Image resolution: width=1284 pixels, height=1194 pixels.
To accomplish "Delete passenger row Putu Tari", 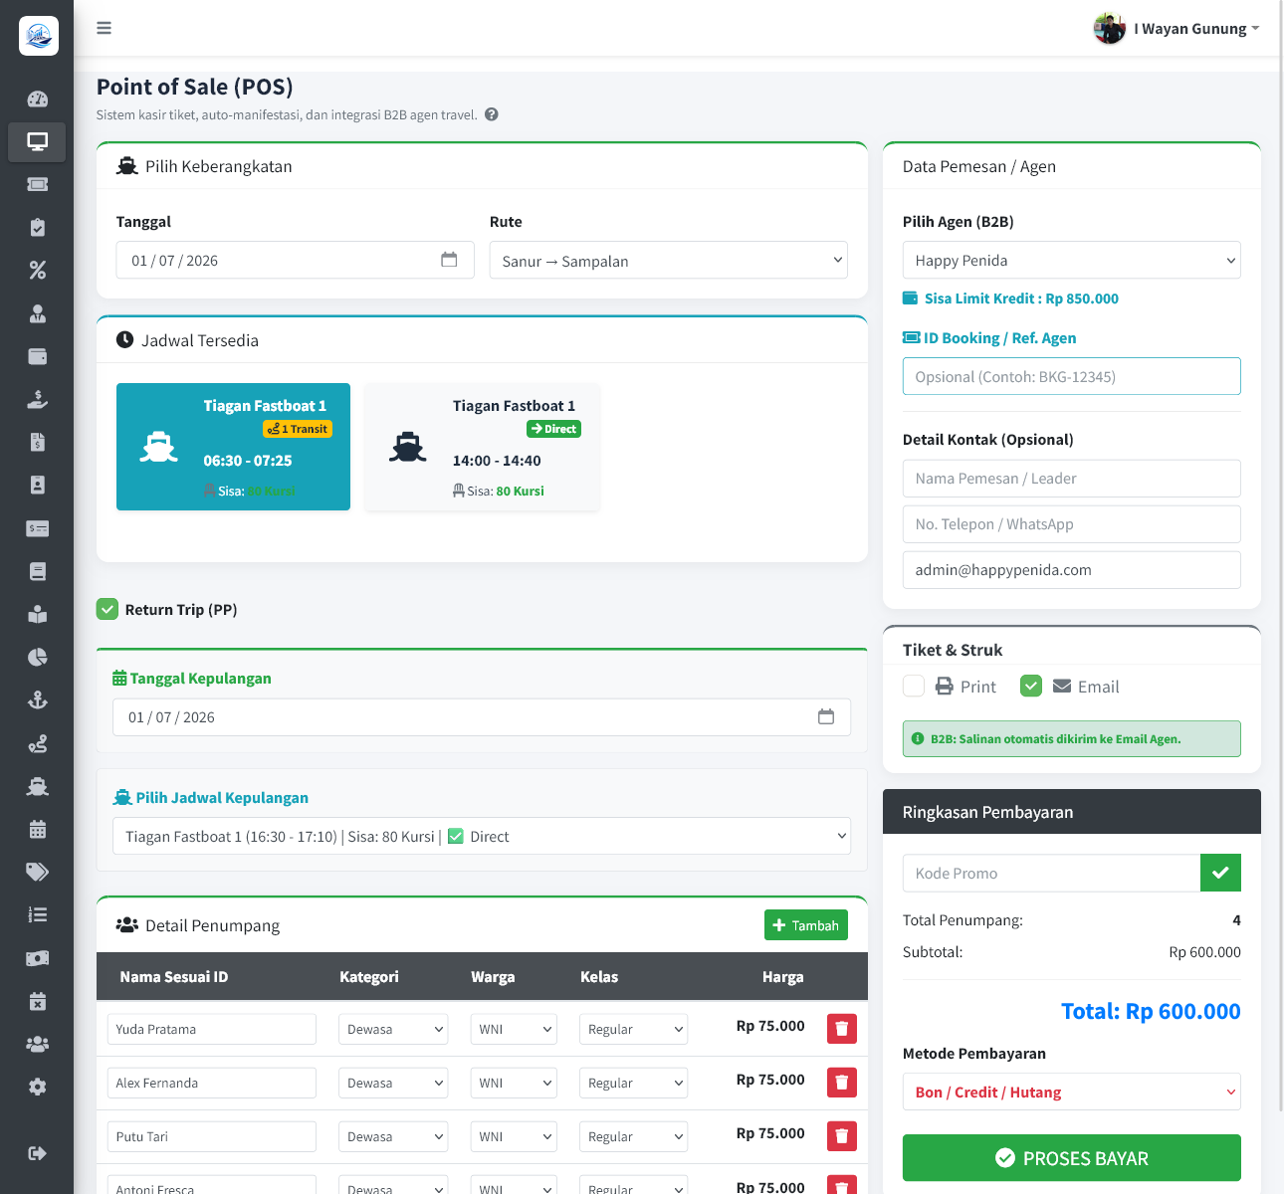I will pyautogui.click(x=842, y=1136).
